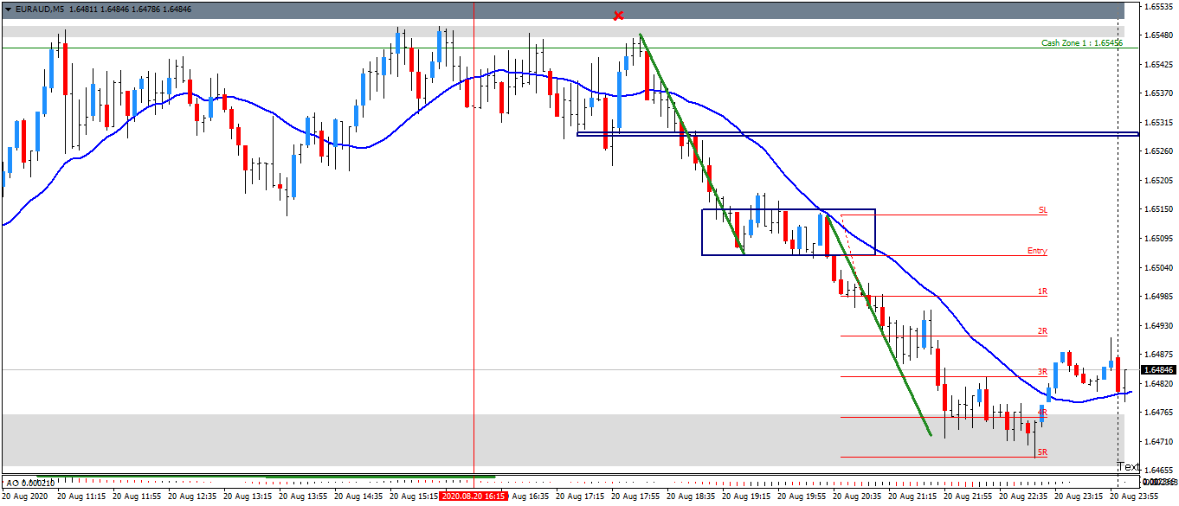This screenshot has width=1179, height=506.
Task: Click price scale value 1.64985
Action: tap(1160, 296)
